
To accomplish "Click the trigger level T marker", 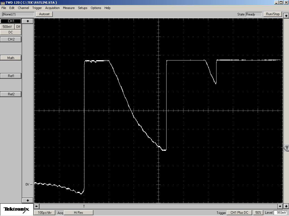I will pos(286,148).
